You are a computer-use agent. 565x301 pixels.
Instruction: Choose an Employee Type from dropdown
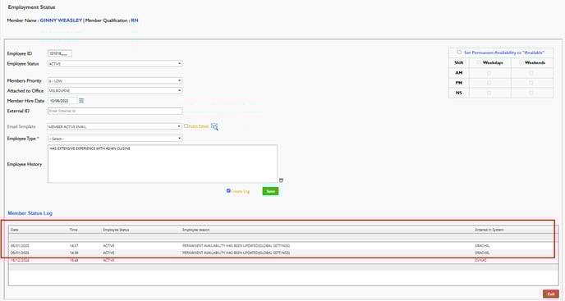click(115, 139)
